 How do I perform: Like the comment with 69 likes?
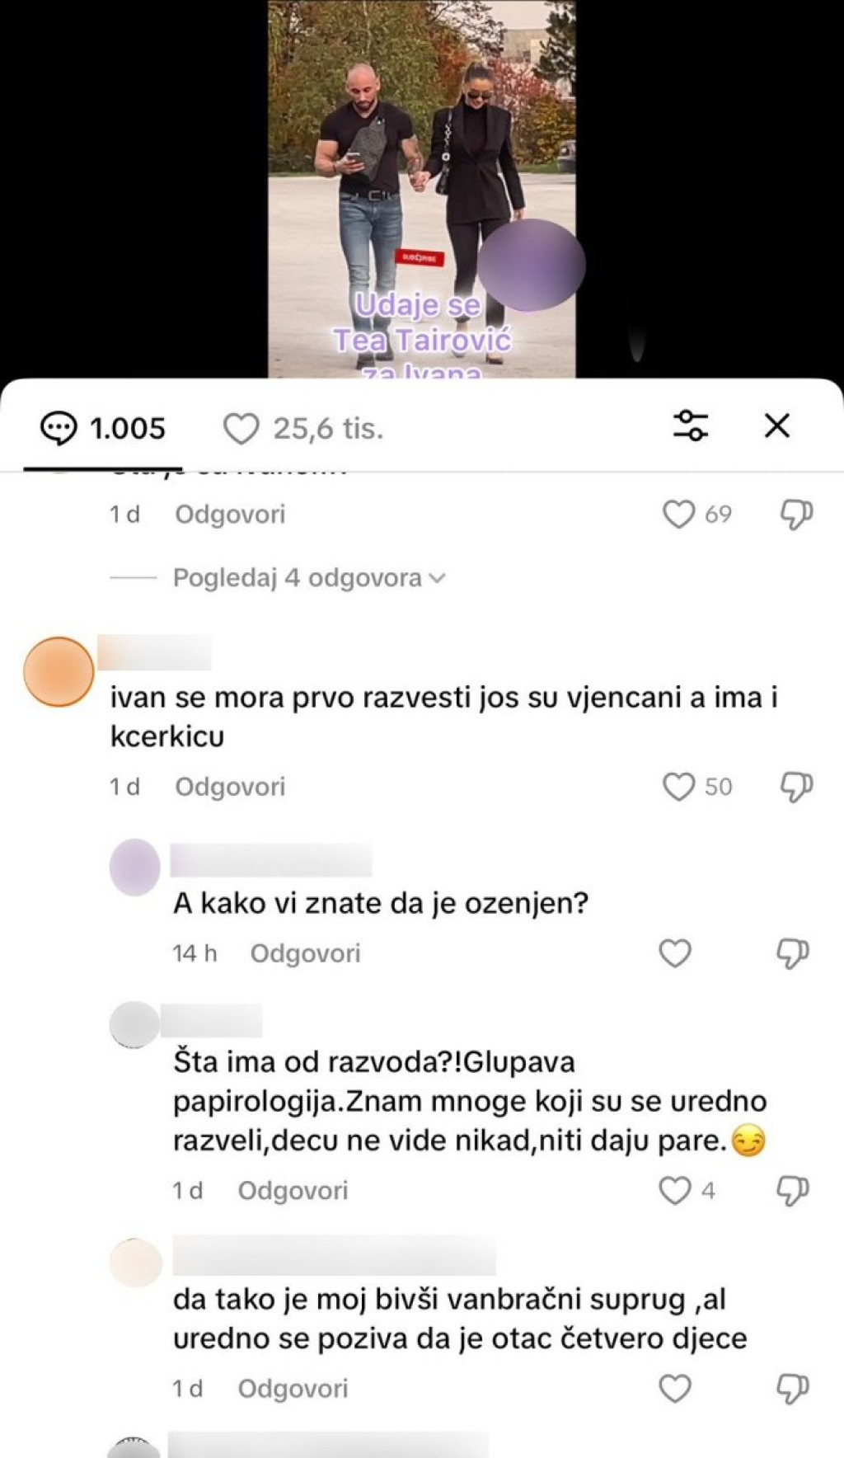click(x=678, y=515)
